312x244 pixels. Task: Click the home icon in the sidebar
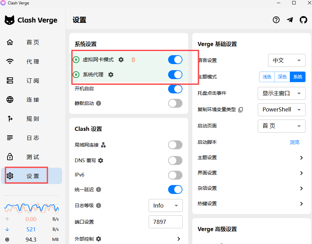pos(10,42)
